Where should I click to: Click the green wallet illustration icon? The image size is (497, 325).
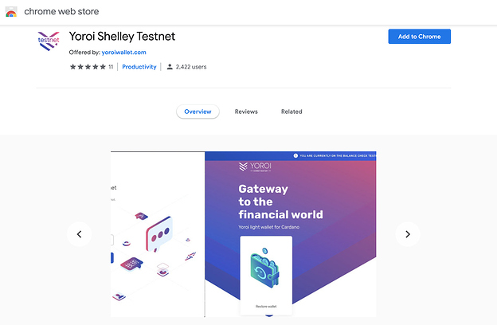[265, 268]
